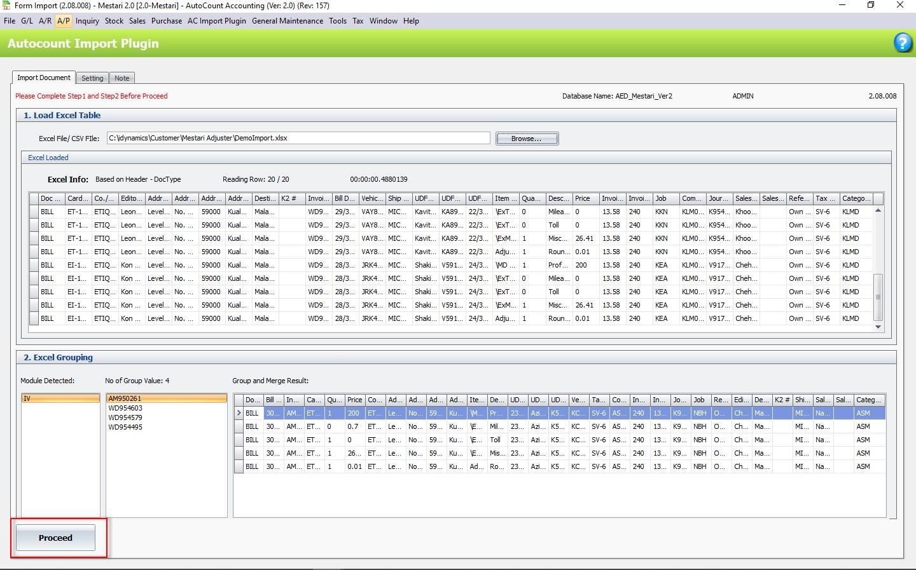Screen dimensions: 916x570
Task: Open the AC Import Plugin menu
Action: click(x=216, y=20)
